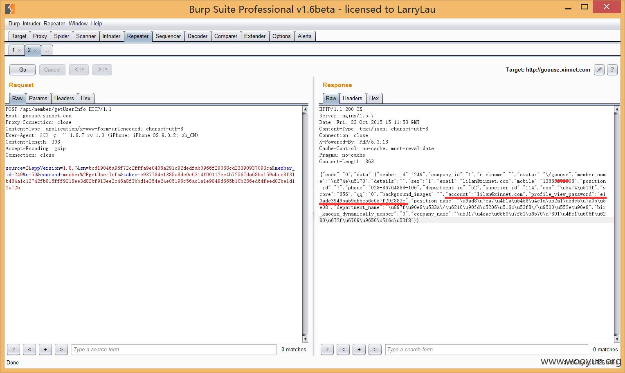Select the request Headers tab
625x373 pixels.
tap(64, 98)
